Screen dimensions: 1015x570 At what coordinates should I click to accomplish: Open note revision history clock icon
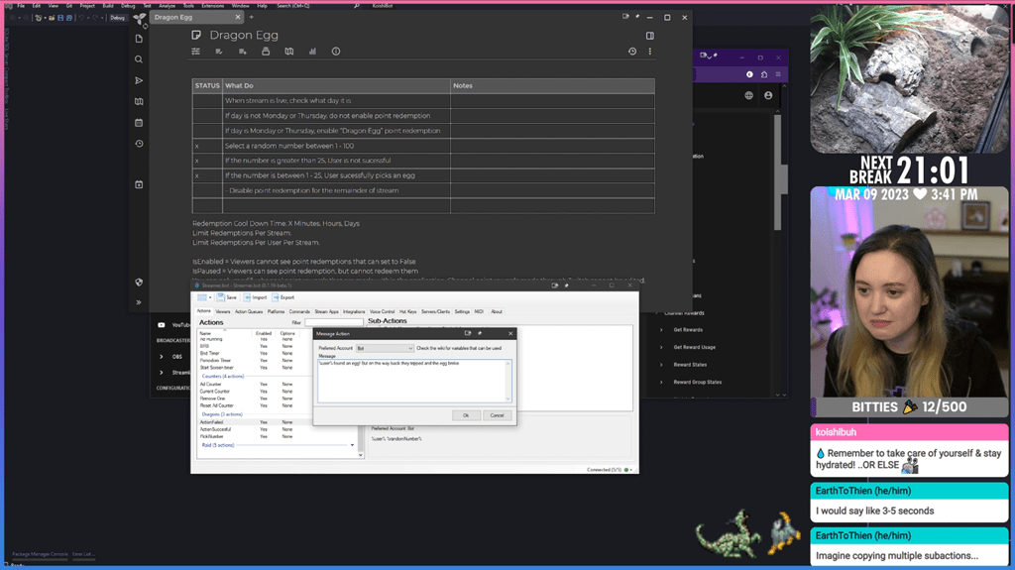[632, 52]
